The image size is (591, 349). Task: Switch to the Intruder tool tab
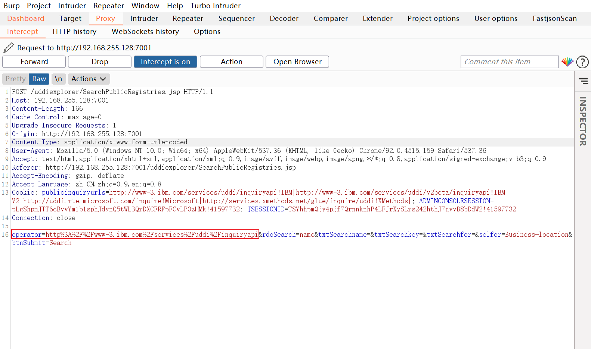[144, 19]
